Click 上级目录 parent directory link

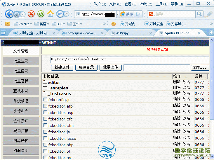pyautogui.click(x=51, y=76)
